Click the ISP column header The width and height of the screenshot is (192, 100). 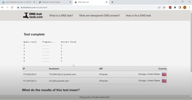point(101,69)
